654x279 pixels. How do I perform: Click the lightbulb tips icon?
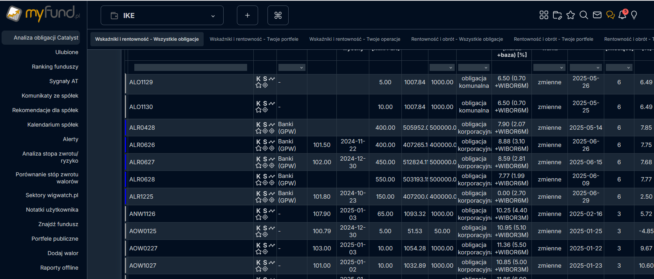[634, 15]
